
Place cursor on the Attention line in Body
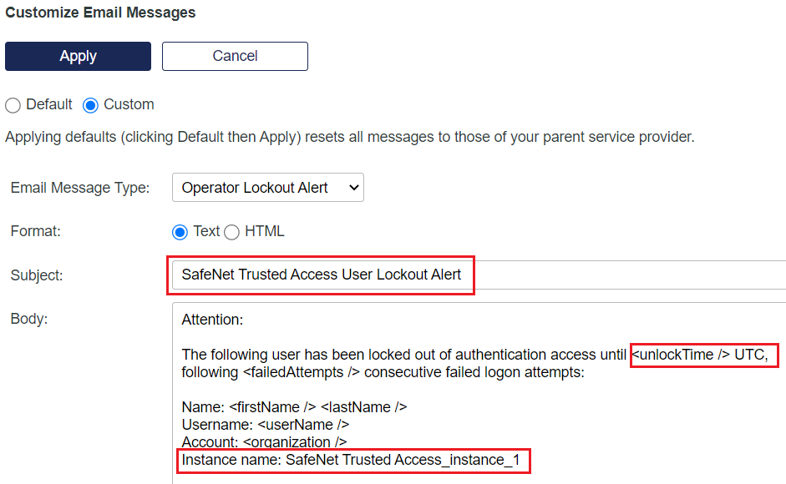212,320
